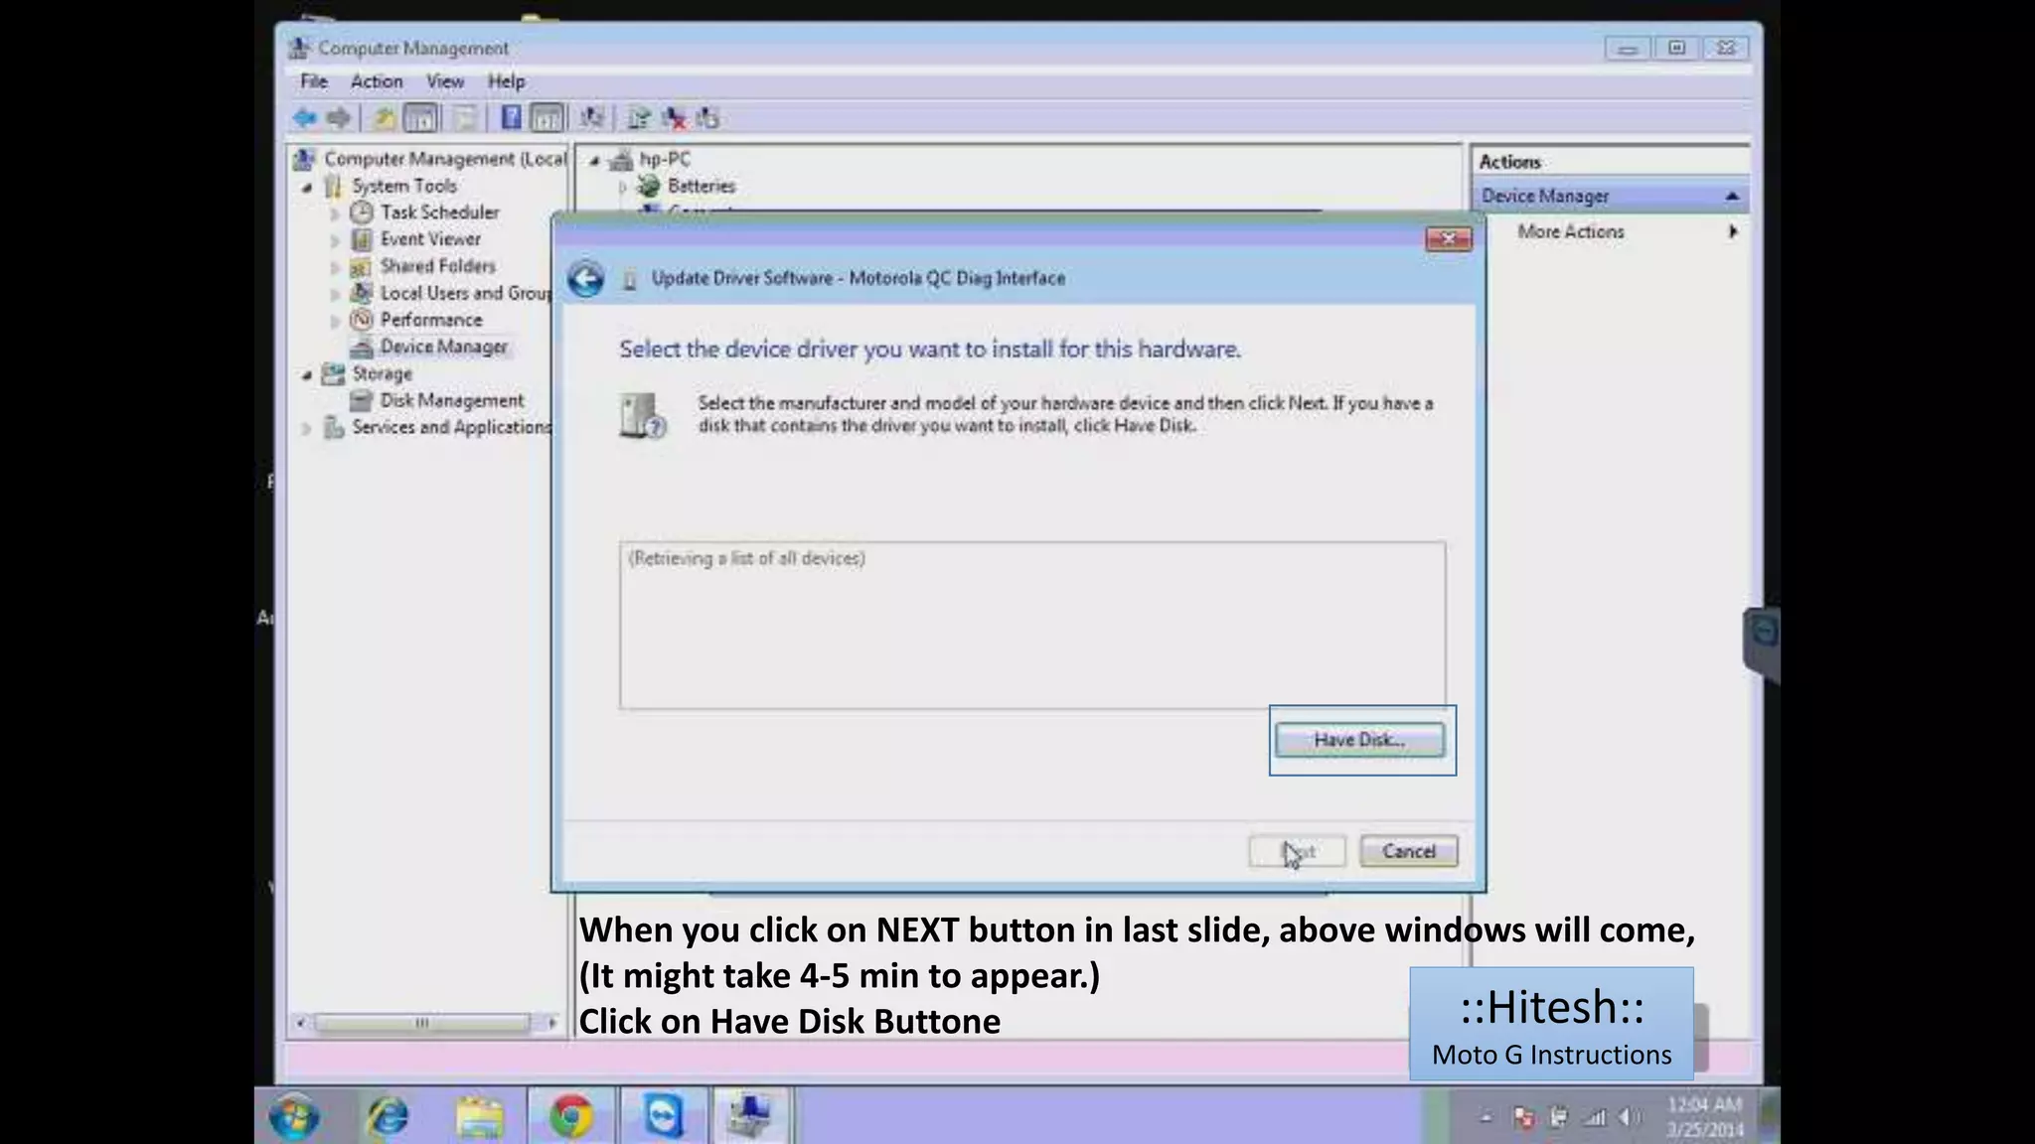Toggle the Show/Hide Action Pane toolbar icon
2035x1144 pixels.
pyautogui.click(x=547, y=118)
